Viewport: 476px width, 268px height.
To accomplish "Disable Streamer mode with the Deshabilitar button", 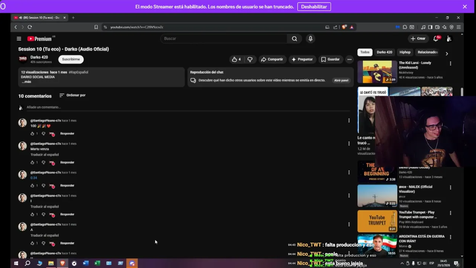I will point(314,7).
